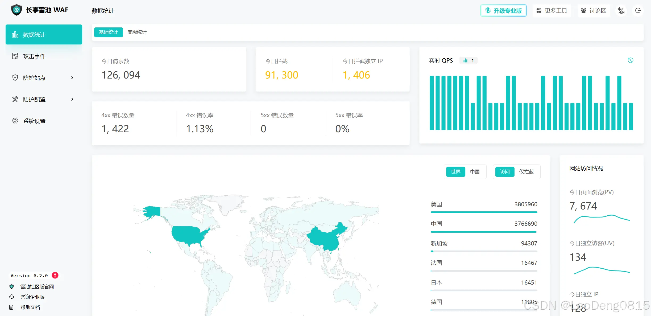The width and height of the screenshot is (651, 316).
Task: Click the help document icon
Action: 11,307
